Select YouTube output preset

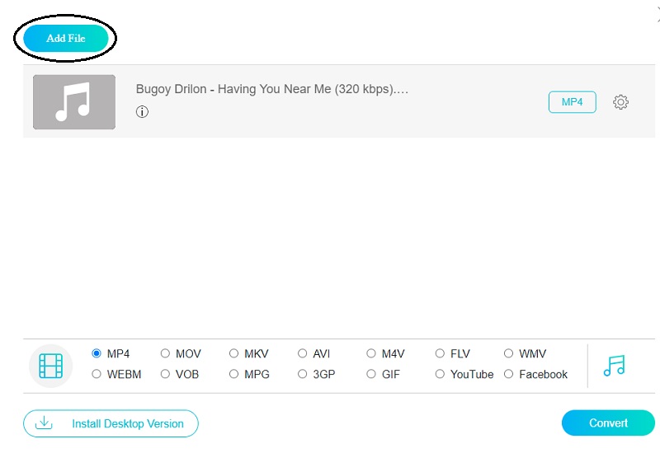pos(440,374)
